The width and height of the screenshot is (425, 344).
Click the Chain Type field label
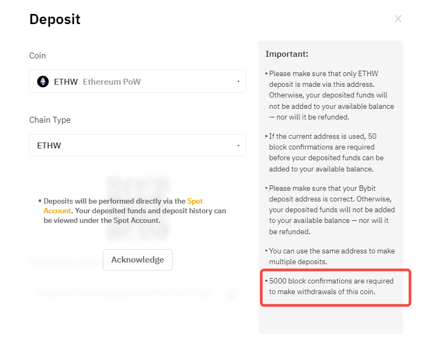(x=50, y=120)
